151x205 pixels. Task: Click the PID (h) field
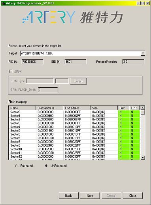(32, 62)
